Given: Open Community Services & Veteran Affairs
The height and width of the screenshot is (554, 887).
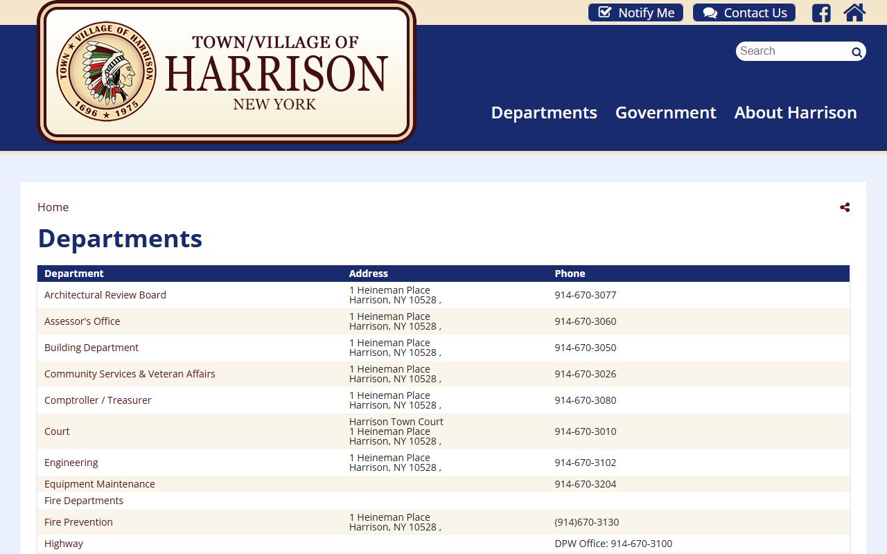Looking at the screenshot, I should click(x=130, y=374).
